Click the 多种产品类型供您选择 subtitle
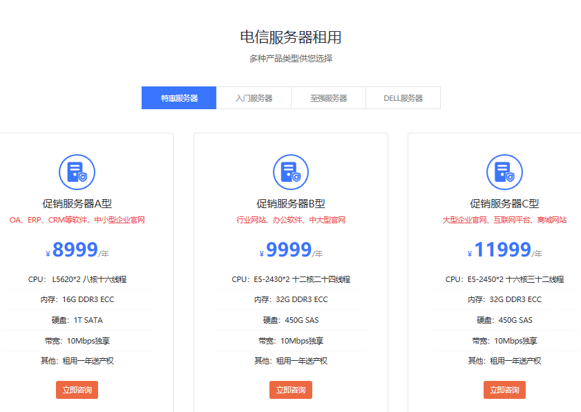The image size is (581, 412). click(291, 58)
